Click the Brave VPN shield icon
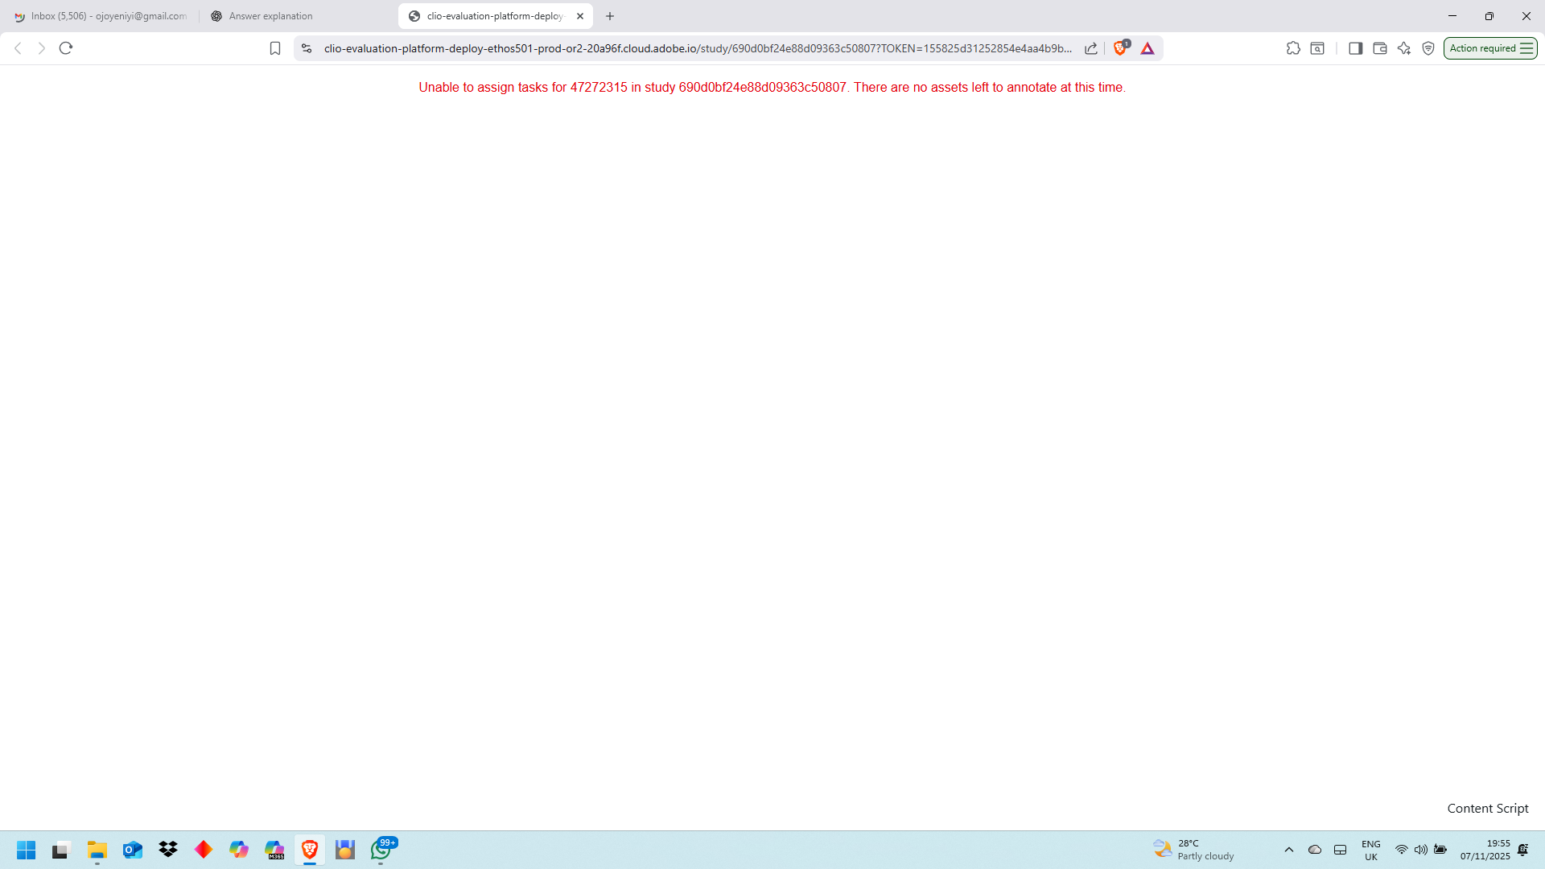 1428,48
